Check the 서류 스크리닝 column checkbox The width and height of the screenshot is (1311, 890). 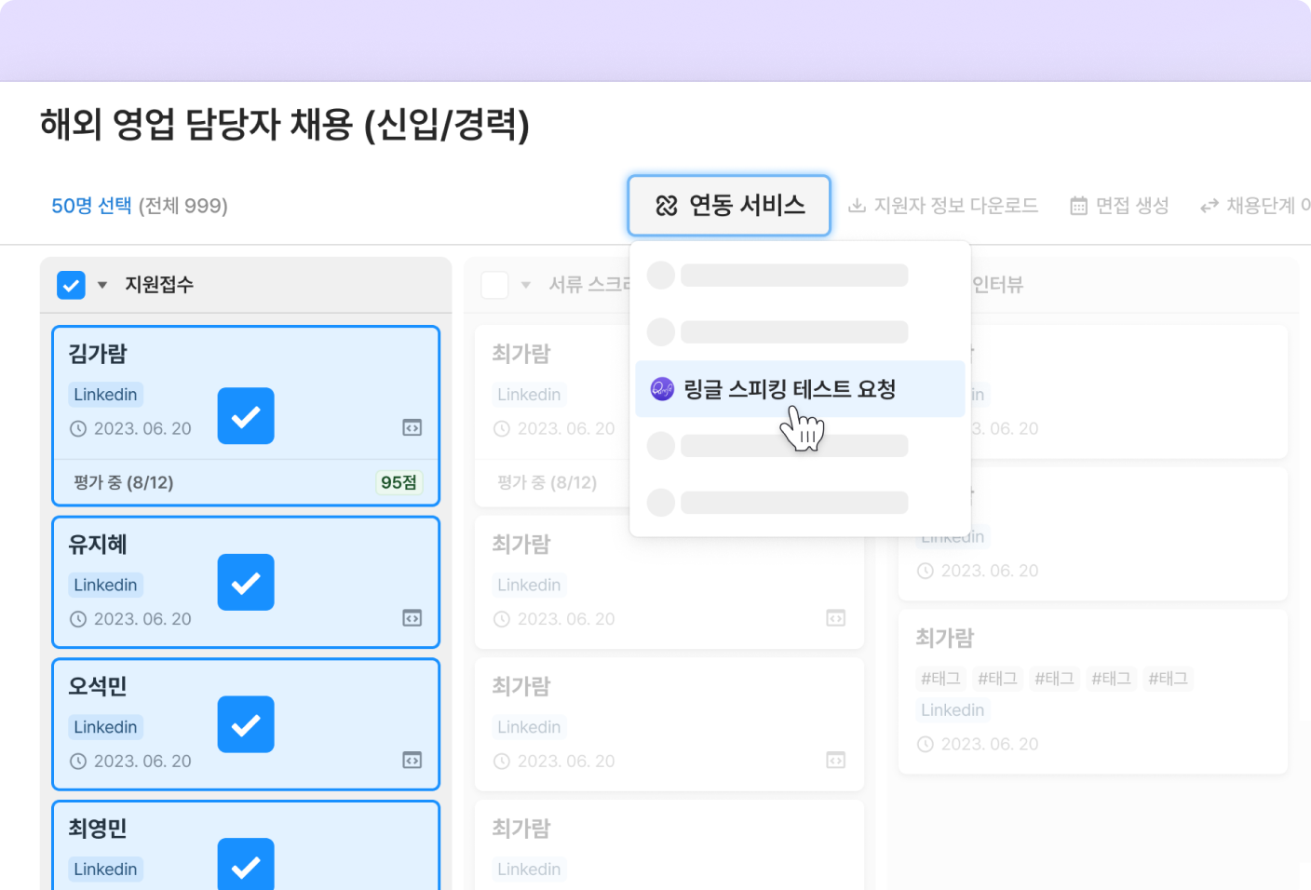494,285
